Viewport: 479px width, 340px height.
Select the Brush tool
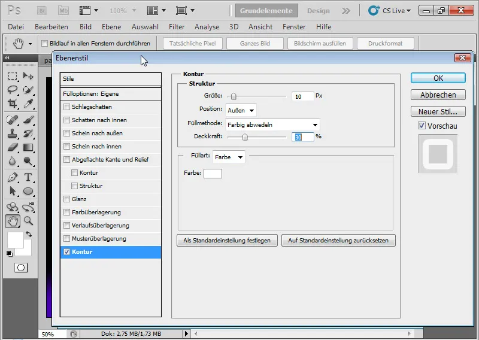(28, 120)
